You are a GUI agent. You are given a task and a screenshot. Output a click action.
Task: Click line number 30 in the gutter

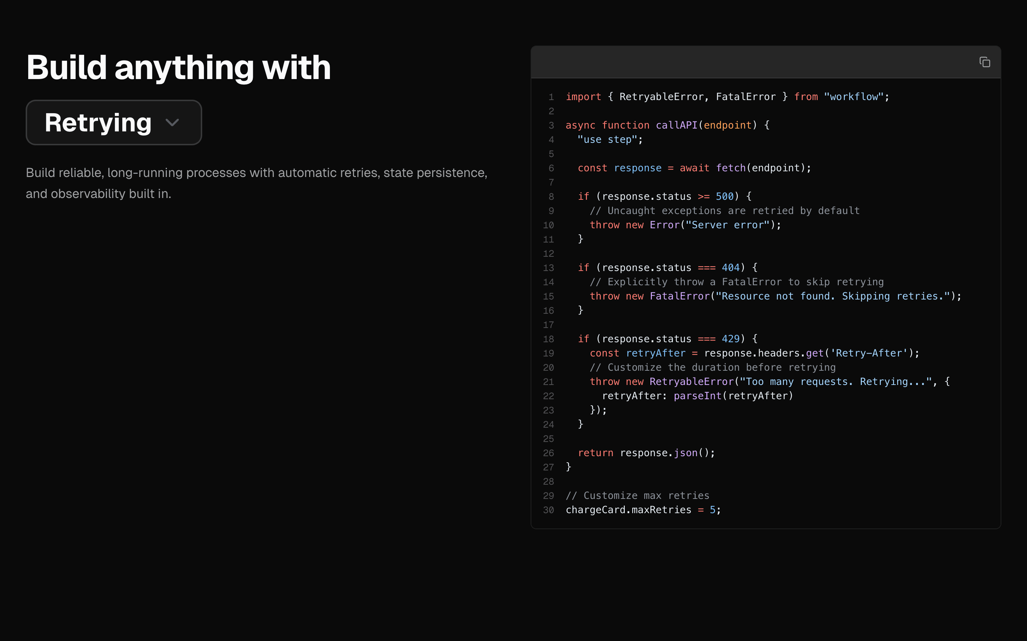[548, 510]
